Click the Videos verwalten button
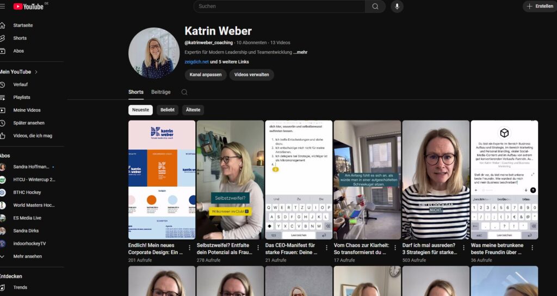Image resolution: width=557 pixels, height=296 pixels. [251, 75]
